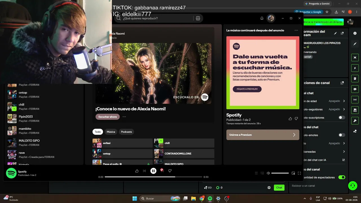Image resolution: width=361 pixels, height=203 pixels.
Task: Click the wrench icon in dashboard sidebar
Action: 355,121
